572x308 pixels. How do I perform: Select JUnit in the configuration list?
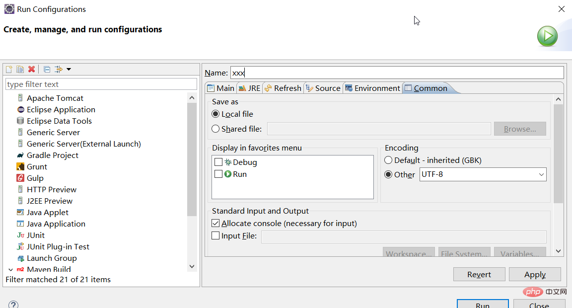(36, 235)
